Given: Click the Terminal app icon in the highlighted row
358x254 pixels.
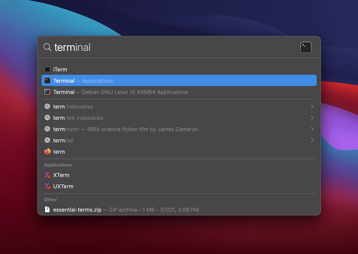Looking at the screenshot, I should click(47, 80).
